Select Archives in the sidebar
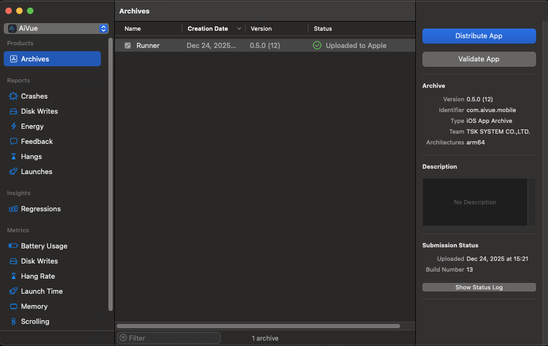548x346 pixels. tap(52, 59)
